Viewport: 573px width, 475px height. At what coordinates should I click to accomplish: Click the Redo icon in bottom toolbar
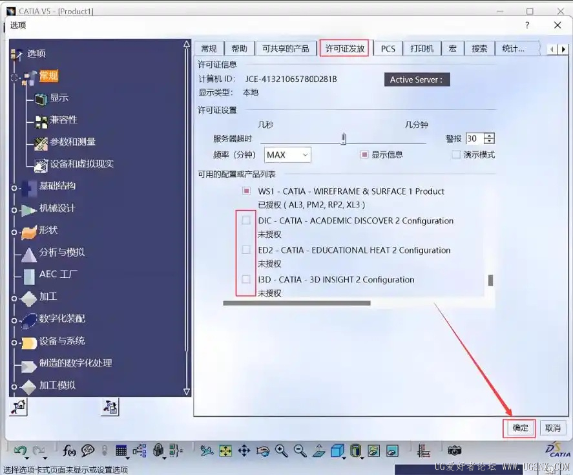[x=38, y=450]
